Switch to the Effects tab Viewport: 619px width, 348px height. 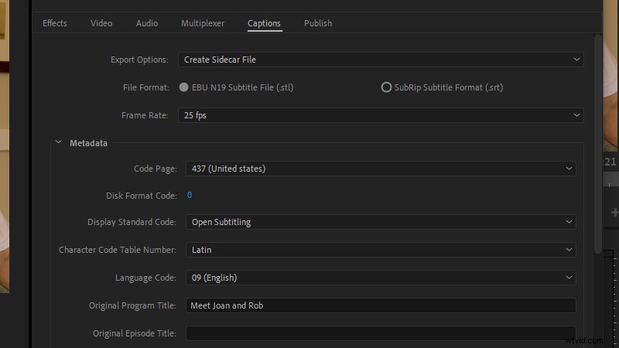pyautogui.click(x=55, y=23)
